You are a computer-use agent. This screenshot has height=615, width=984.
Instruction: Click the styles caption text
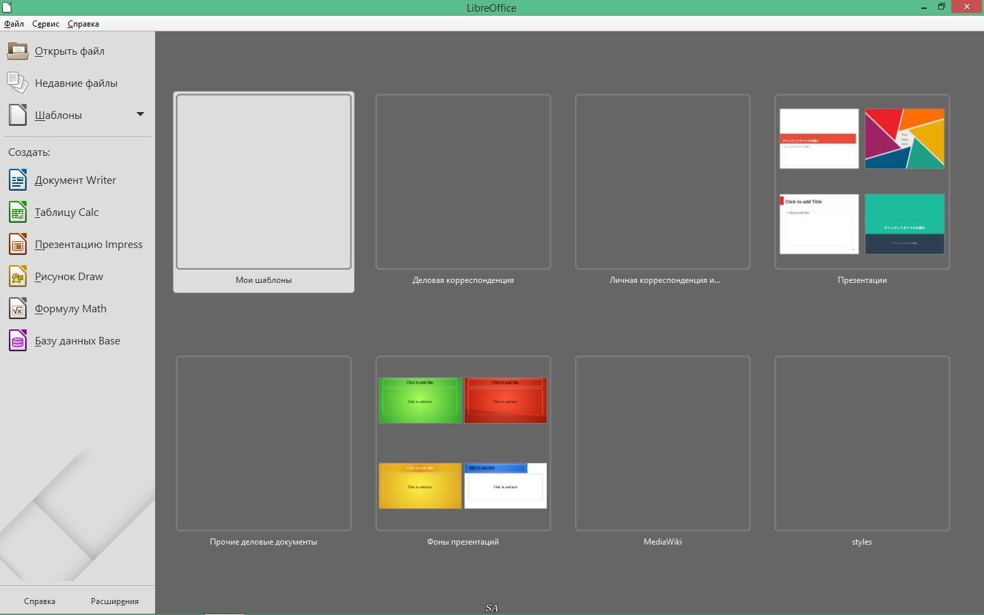coord(862,542)
